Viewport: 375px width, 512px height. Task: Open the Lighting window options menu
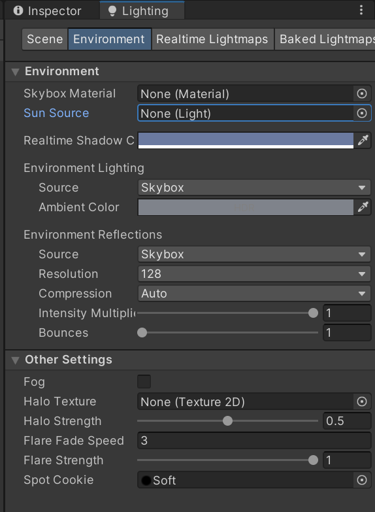[361, 10]
